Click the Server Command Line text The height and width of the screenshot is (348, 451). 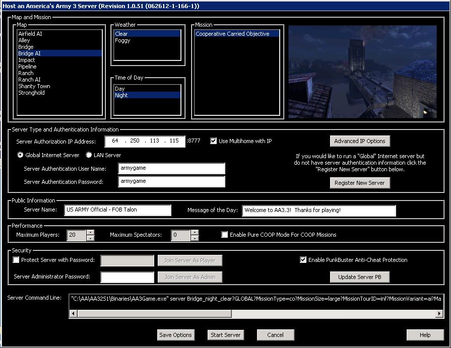coord(256,299)
